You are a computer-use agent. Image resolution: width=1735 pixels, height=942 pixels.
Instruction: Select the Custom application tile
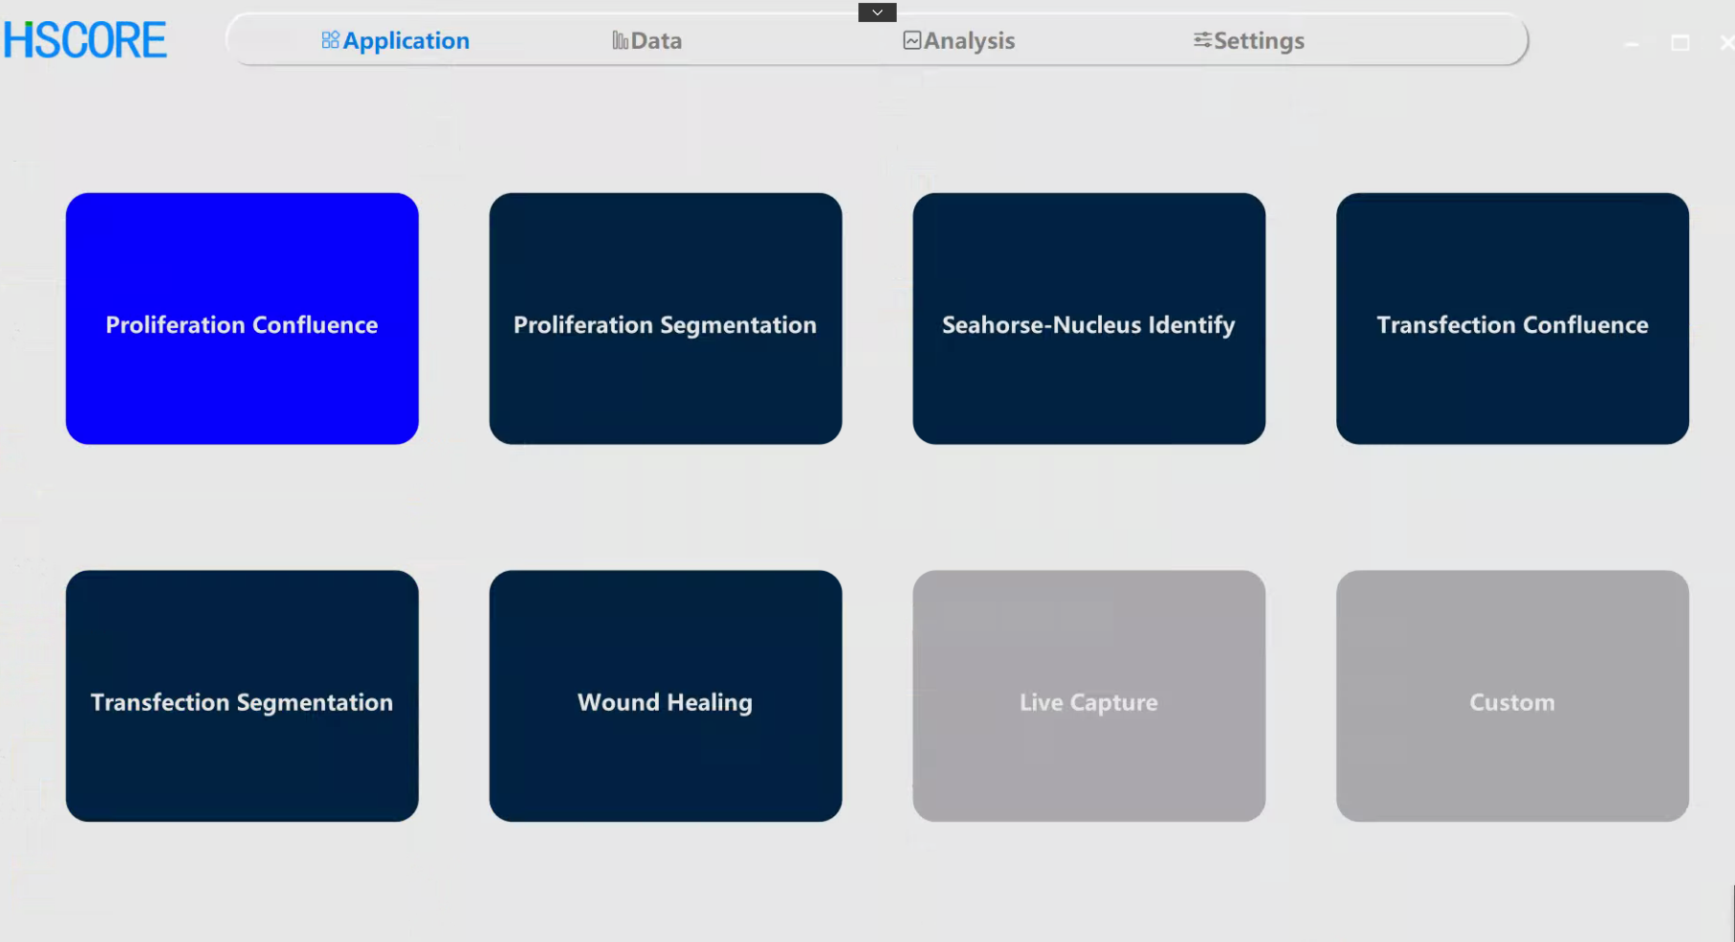1512,695
